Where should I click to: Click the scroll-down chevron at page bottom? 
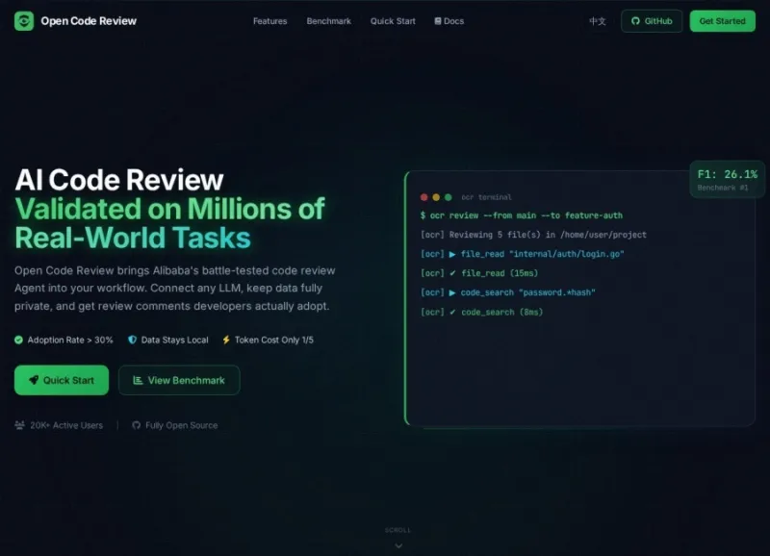pos(398,545)
